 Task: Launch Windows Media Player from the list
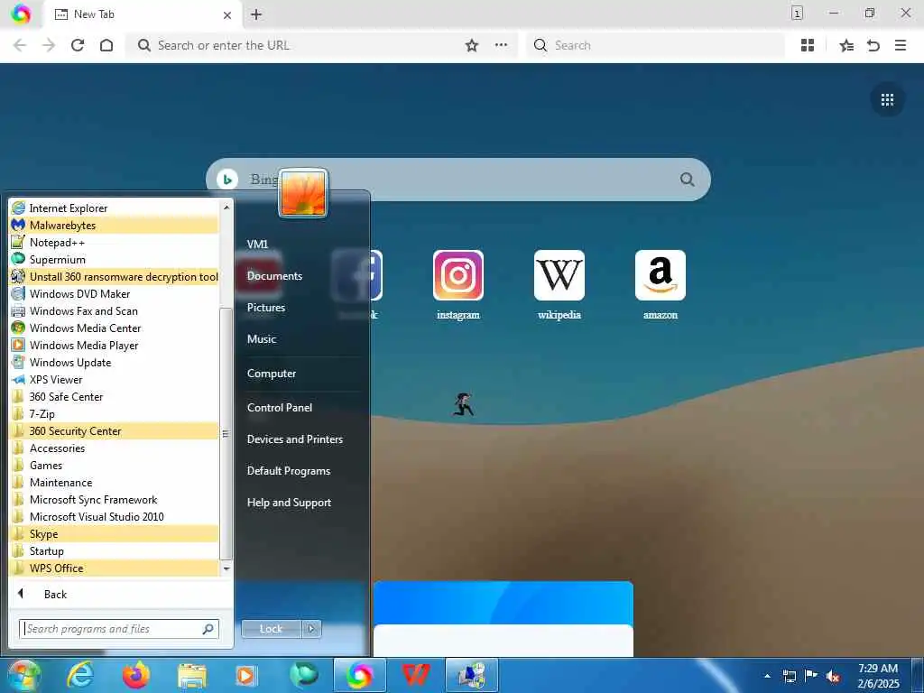point(114,346)
